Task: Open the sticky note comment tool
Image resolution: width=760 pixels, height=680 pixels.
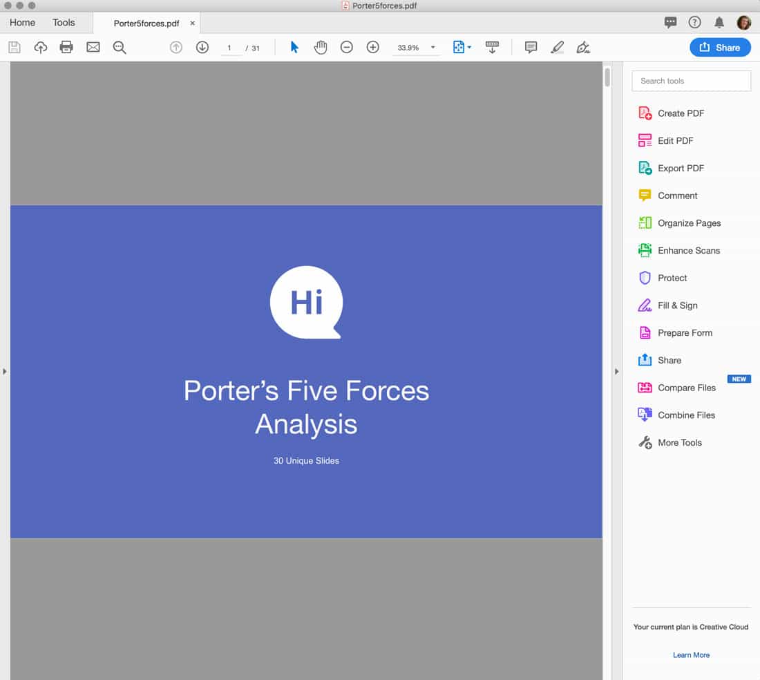Action: click(530, 47)
